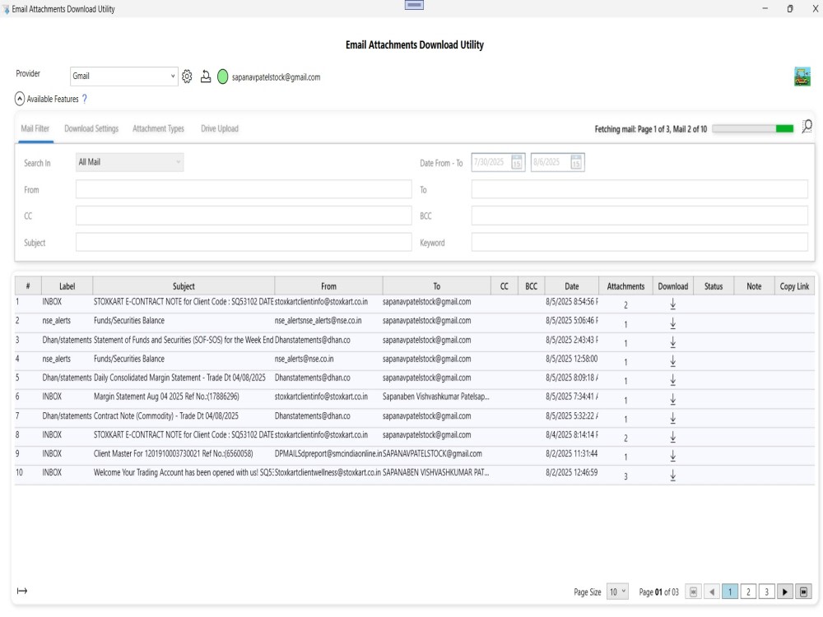Download Client Master mail attachment

[673, 456]
